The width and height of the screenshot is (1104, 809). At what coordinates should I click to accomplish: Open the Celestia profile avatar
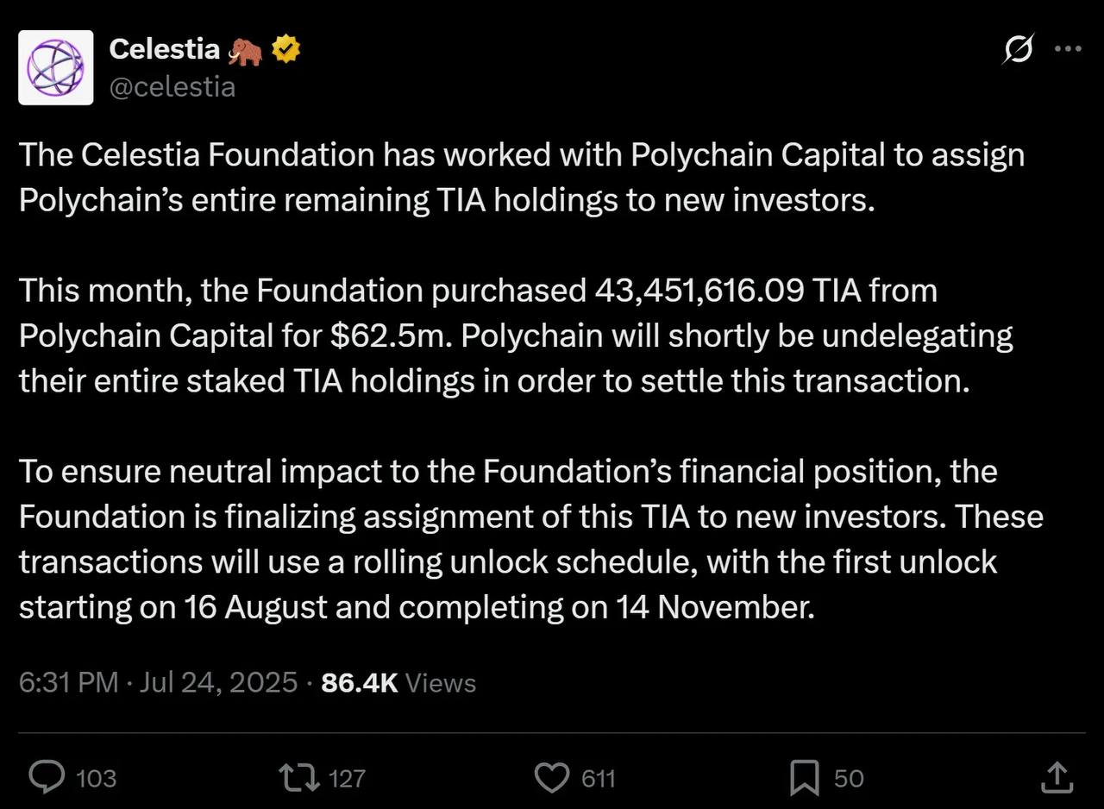pyautogui.click(x=56, y=67)
